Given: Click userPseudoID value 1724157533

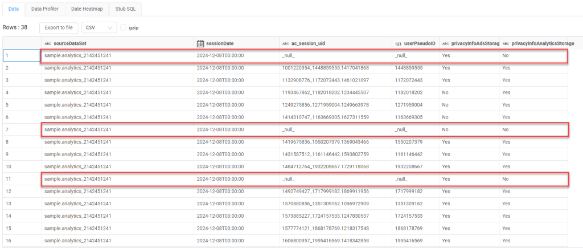Looking at the screenshot, I should click(415, 216).
